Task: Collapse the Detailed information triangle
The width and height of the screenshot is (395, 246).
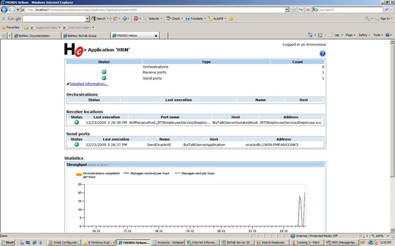Action: [67, 84]
